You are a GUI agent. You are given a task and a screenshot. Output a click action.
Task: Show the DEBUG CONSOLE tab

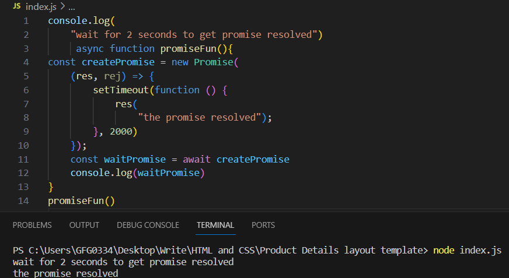(148, 224)
